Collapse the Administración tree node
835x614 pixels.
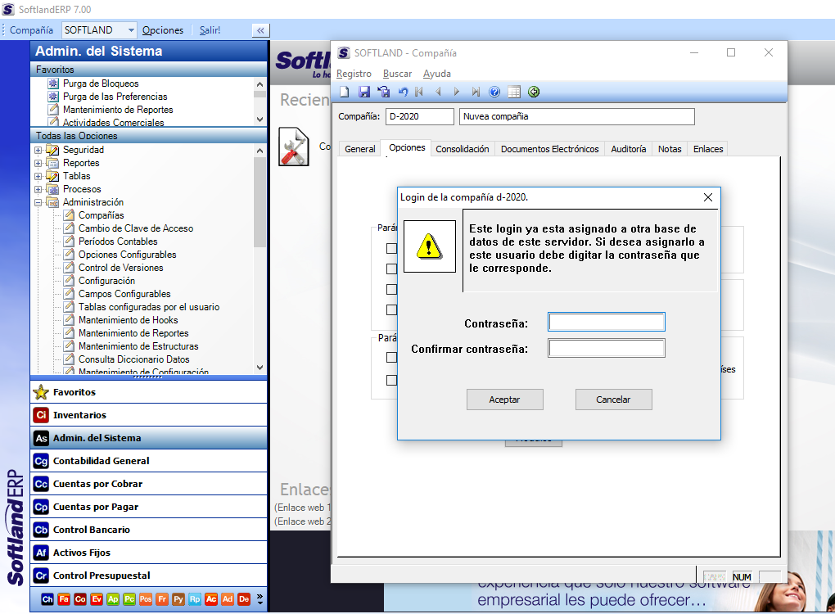click(38, 202)
